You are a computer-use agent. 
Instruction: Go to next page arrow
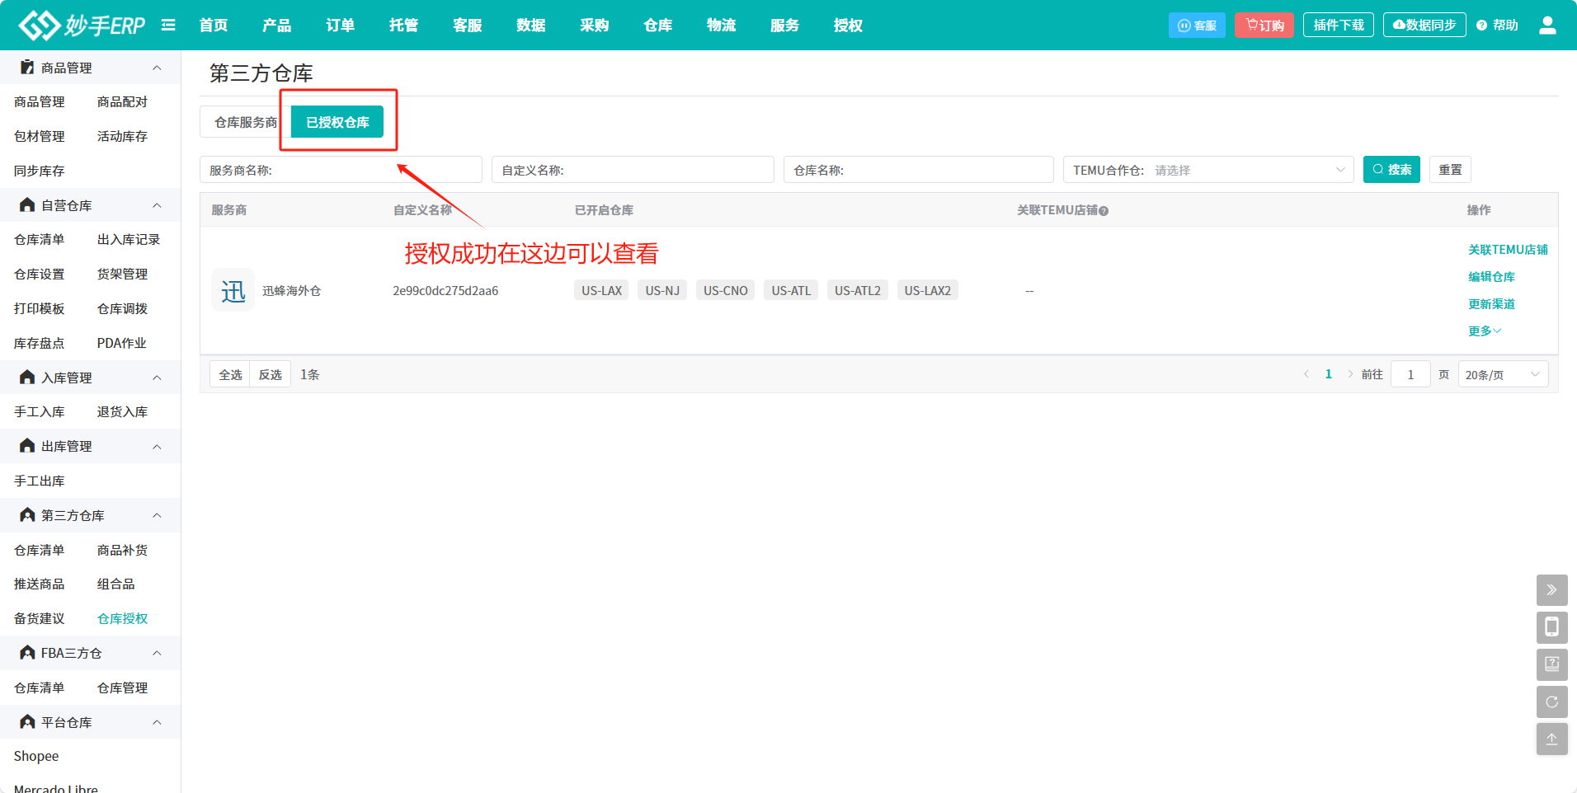coord(1350,374)
